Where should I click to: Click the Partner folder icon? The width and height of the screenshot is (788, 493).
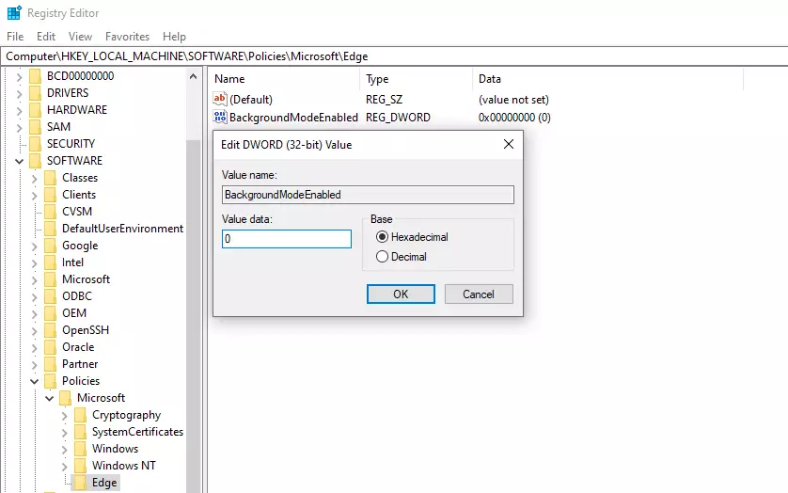[x=50, y=364]
